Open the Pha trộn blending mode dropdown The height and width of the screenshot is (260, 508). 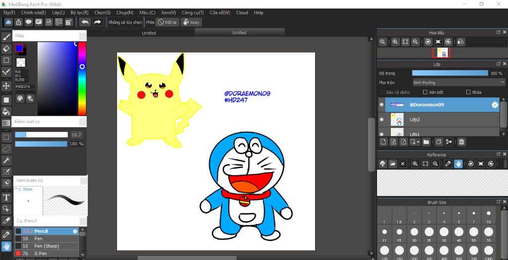coord(459,82)
